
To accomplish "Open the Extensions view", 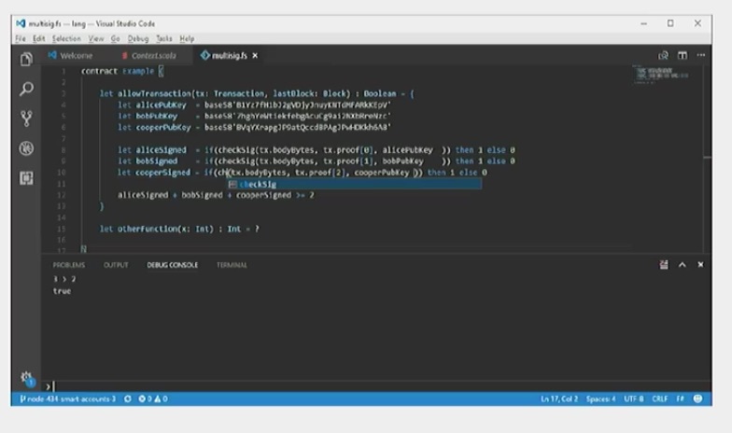I will (x=26, y=178).
